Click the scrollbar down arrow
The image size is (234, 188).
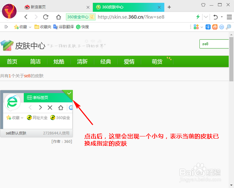(231, 185)
